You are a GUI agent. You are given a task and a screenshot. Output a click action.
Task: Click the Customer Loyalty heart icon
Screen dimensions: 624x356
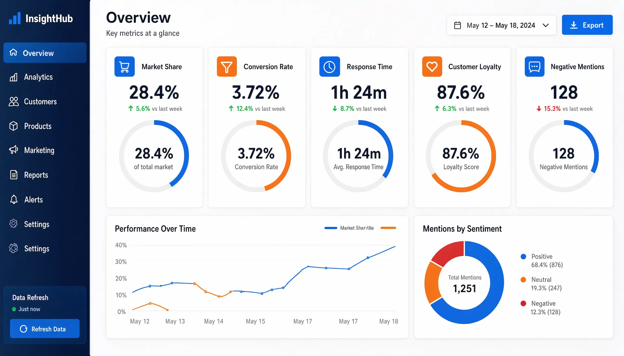tap(432, 67)
